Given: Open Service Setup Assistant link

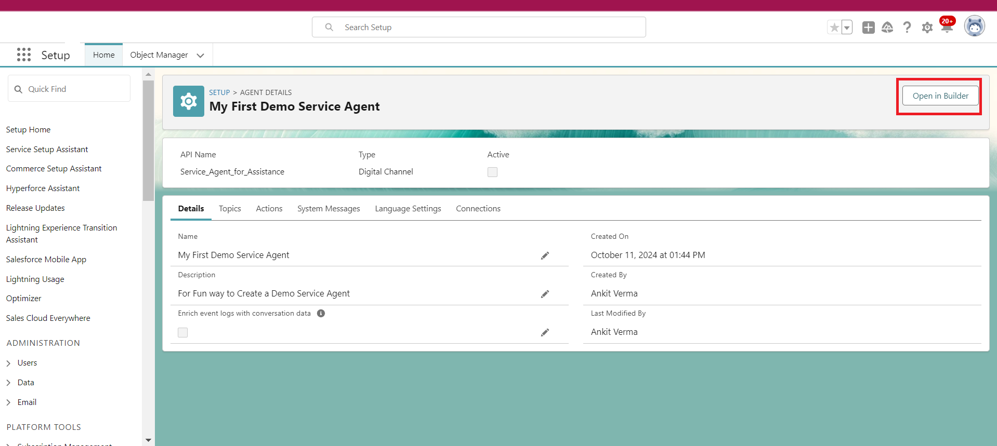Looking at the screenshot, I should coord(47,150).
